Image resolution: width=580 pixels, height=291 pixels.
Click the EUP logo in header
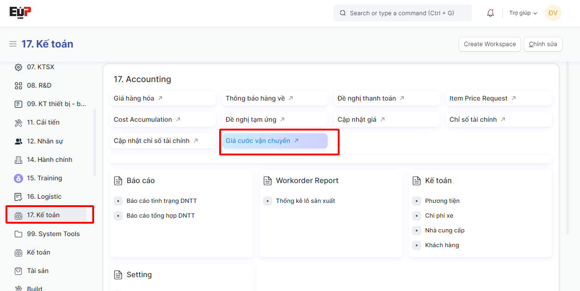(20, 12)
